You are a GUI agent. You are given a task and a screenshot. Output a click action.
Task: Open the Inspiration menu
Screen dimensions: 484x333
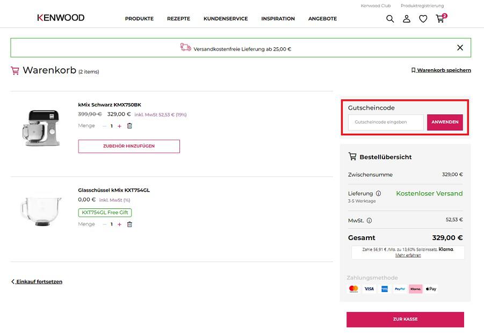pyautogui.click(x=278, y=19)
